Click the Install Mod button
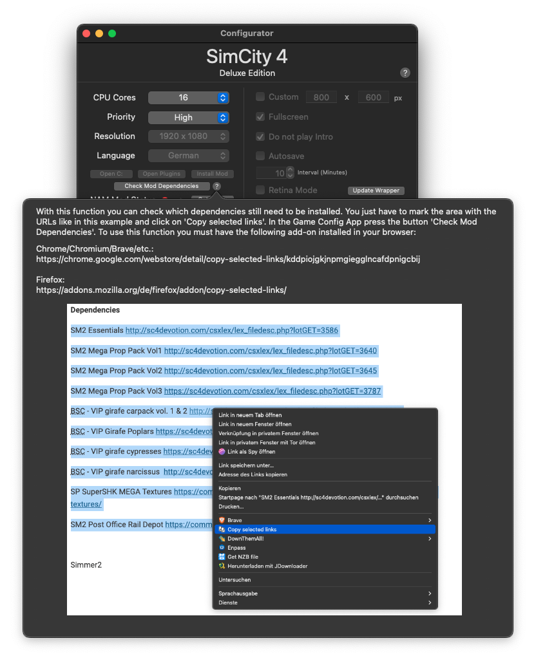The width and height of the screenshot is (536, 663). (x=213, y=174)
